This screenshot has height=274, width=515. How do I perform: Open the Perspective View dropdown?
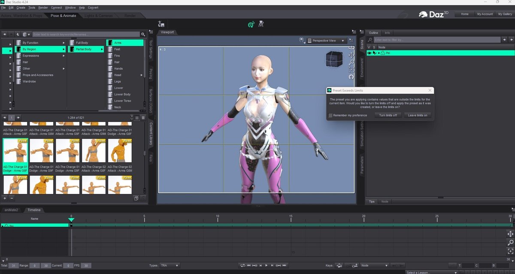tap(327, 40)
